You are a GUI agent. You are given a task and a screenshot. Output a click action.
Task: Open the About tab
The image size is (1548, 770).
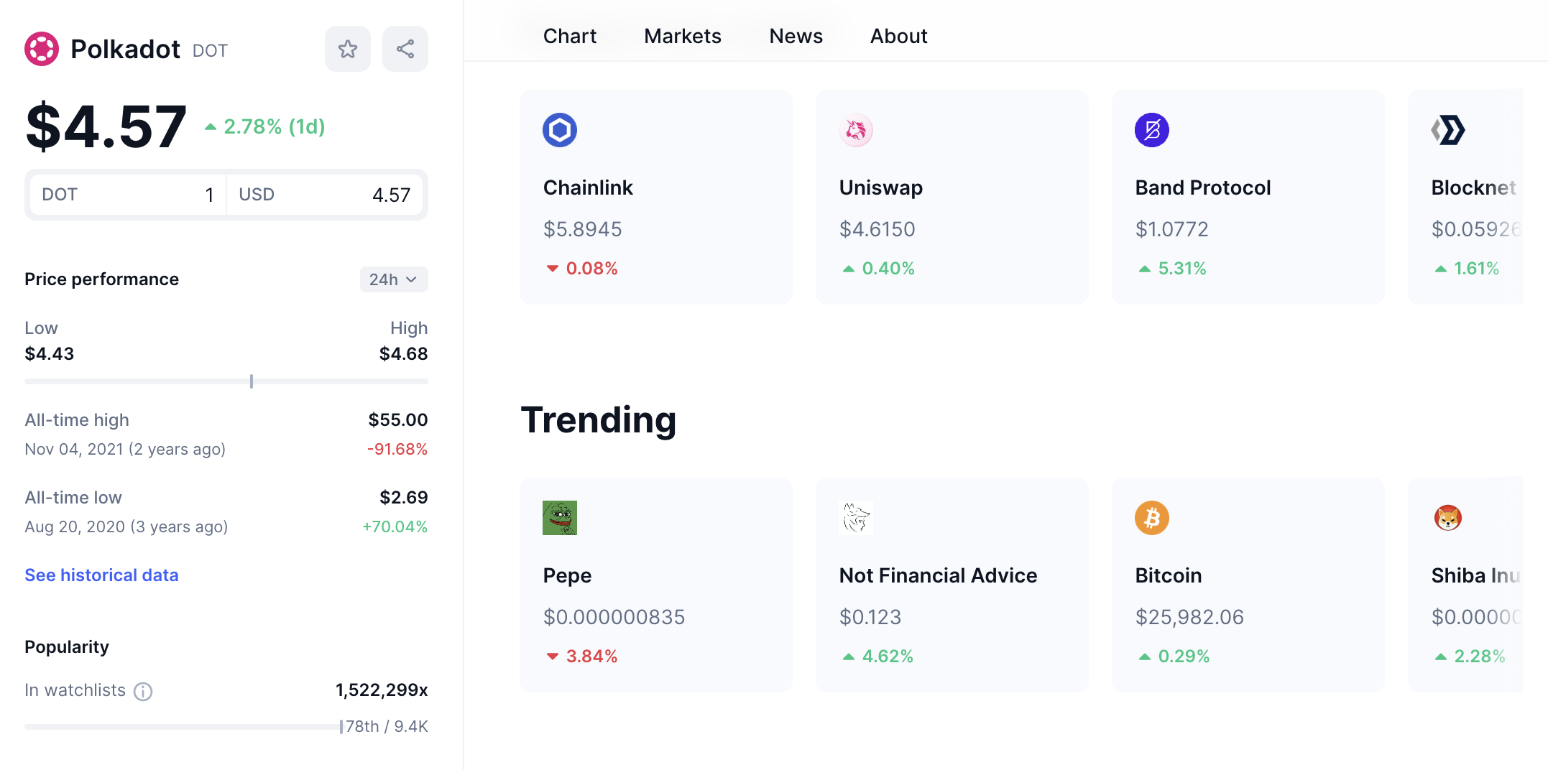point(899,36)
